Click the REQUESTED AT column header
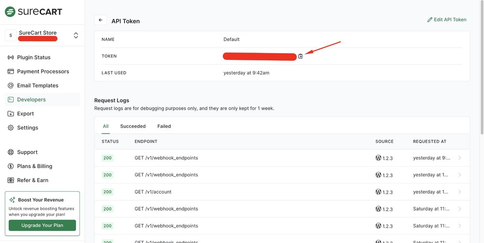 click(x=430, y=142)
